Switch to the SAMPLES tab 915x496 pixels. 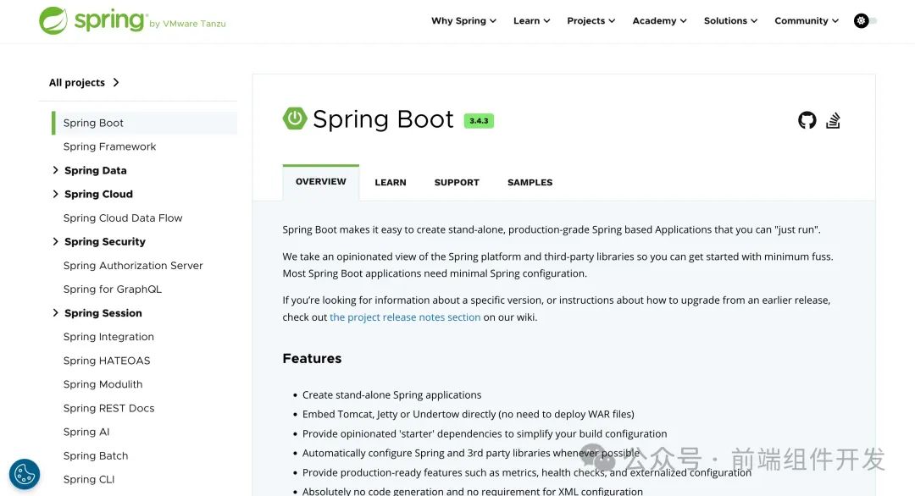[529, 182]
